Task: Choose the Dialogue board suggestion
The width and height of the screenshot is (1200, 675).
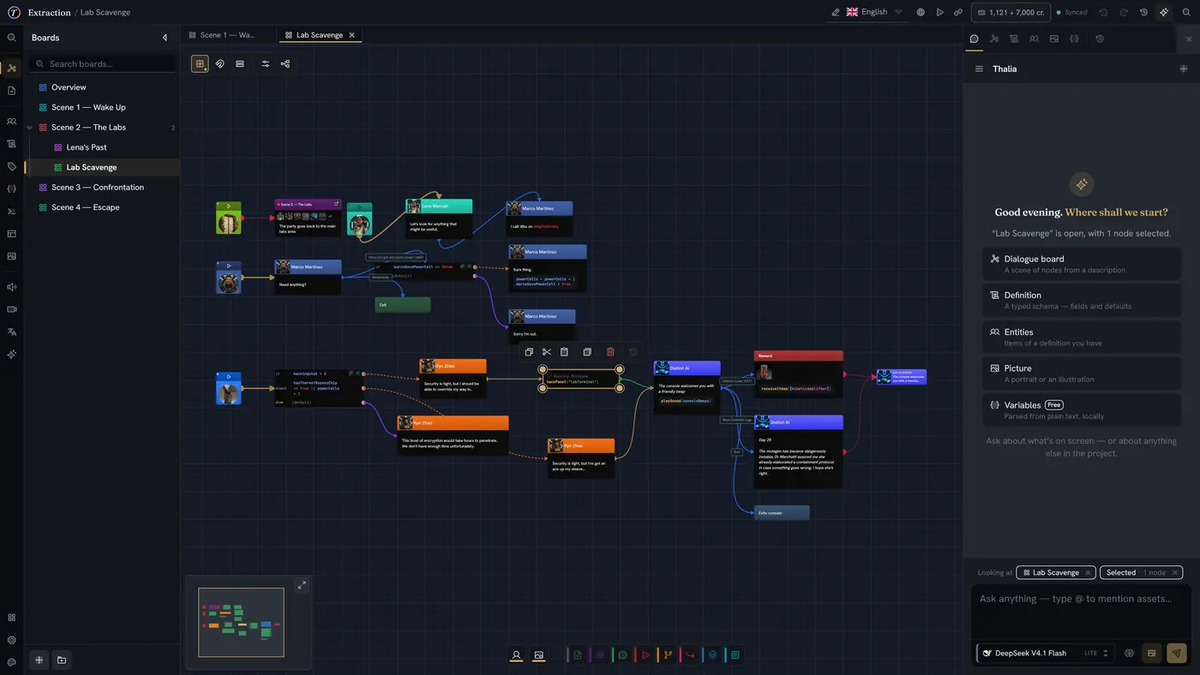Action: click(1082, 264)
